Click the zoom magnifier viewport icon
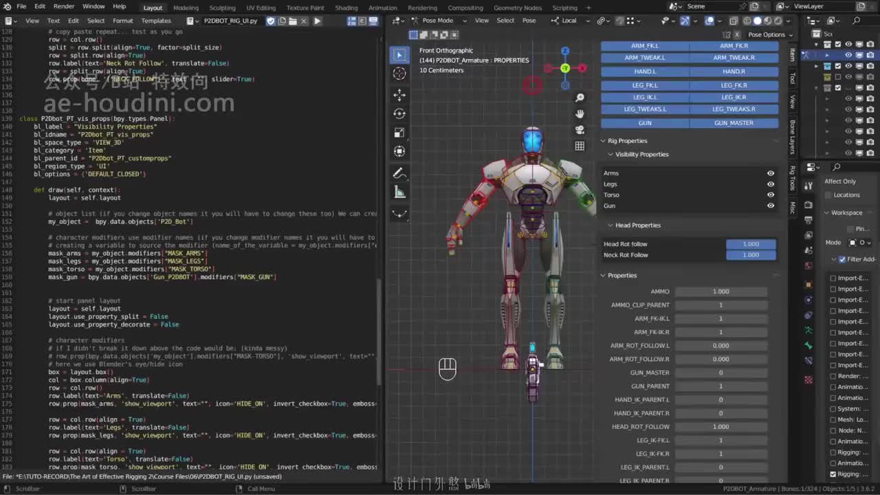The height and width of the screenshot is (495, 880). (580, 98)
